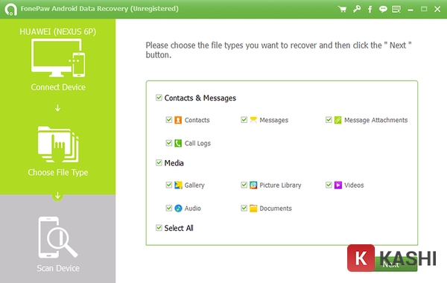Uncheck the Documents checkbox
This screenshot has width=447, height=283.
(244, 208)
